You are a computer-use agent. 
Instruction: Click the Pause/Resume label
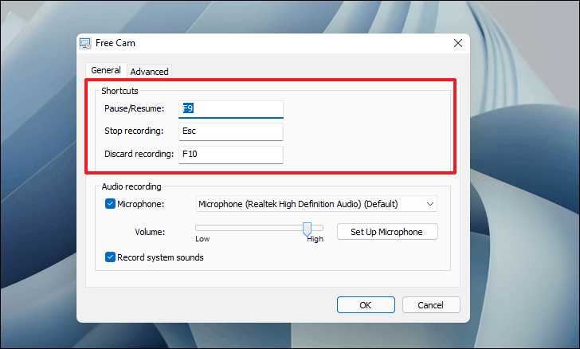click(x=135, y=108)
